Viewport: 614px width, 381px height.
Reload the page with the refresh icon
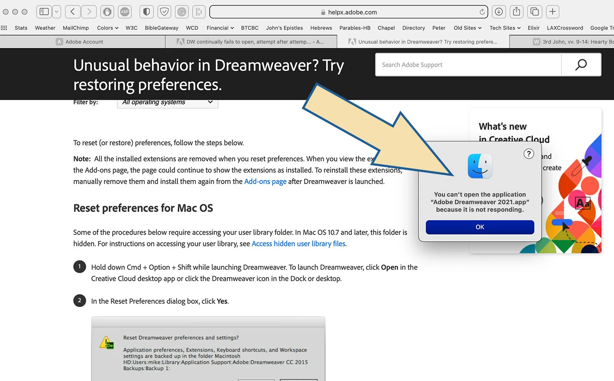click(482, 12)
